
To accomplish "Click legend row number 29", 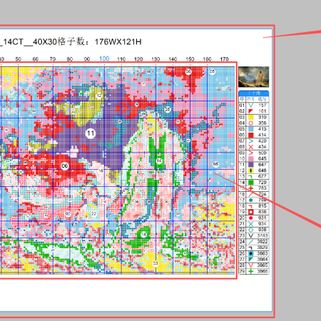I will click(242, 271).
